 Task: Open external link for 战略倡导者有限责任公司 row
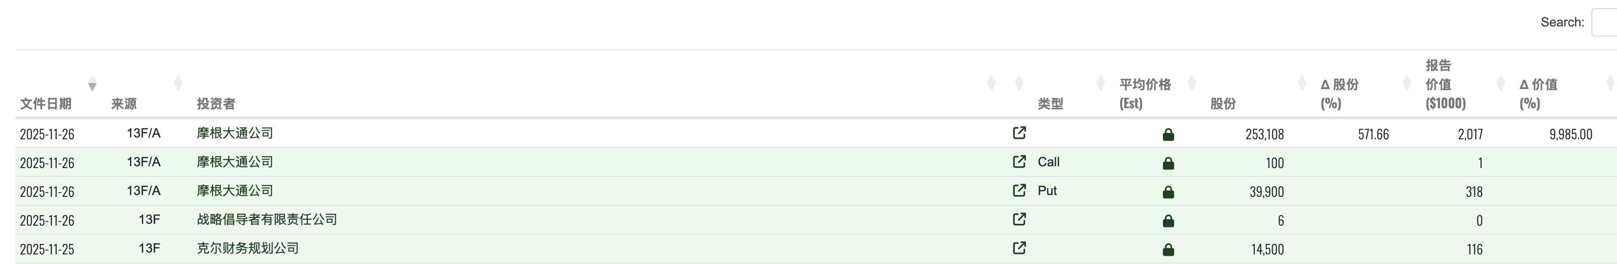point(1019,220)
